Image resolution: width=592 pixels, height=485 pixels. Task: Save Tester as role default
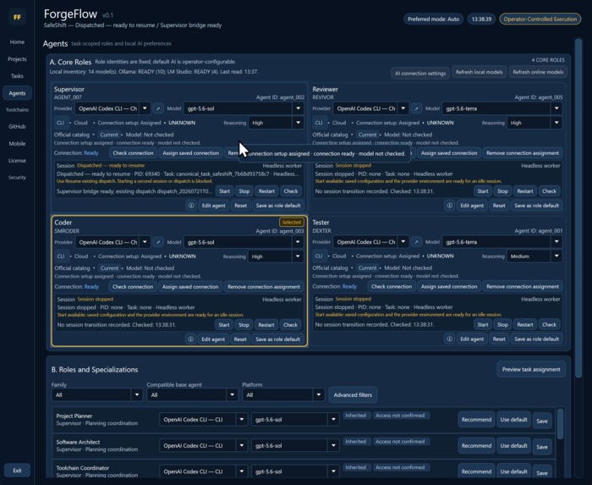tap(536, 339)
